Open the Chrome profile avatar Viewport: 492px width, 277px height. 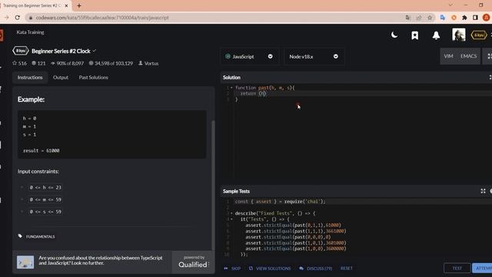[487, 18]
